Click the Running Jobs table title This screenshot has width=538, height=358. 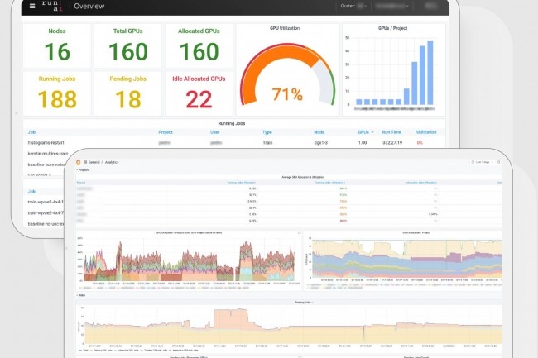[232, 123]
